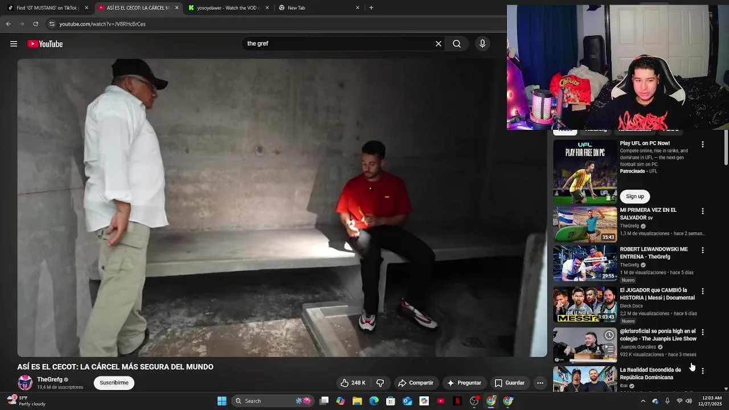The height and width of the screenshot is (410, 729).
Task: Clear the search text with X
Action: [x=439, y=44]
